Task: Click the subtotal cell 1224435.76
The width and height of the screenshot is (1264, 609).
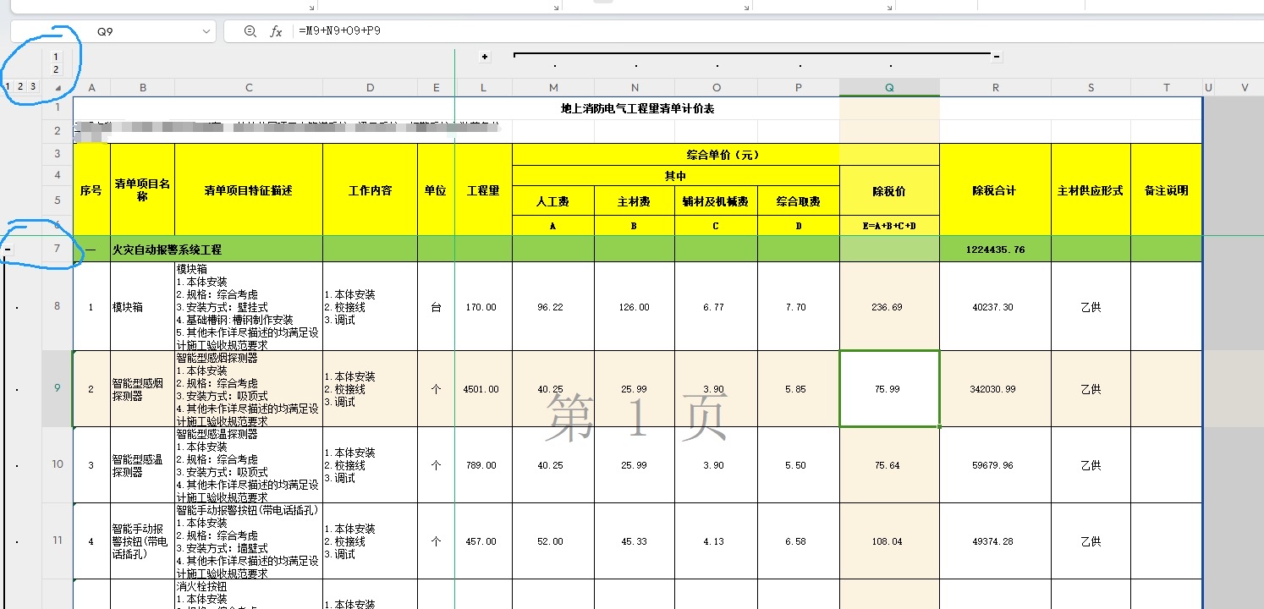Action: (x=996, y=250)
